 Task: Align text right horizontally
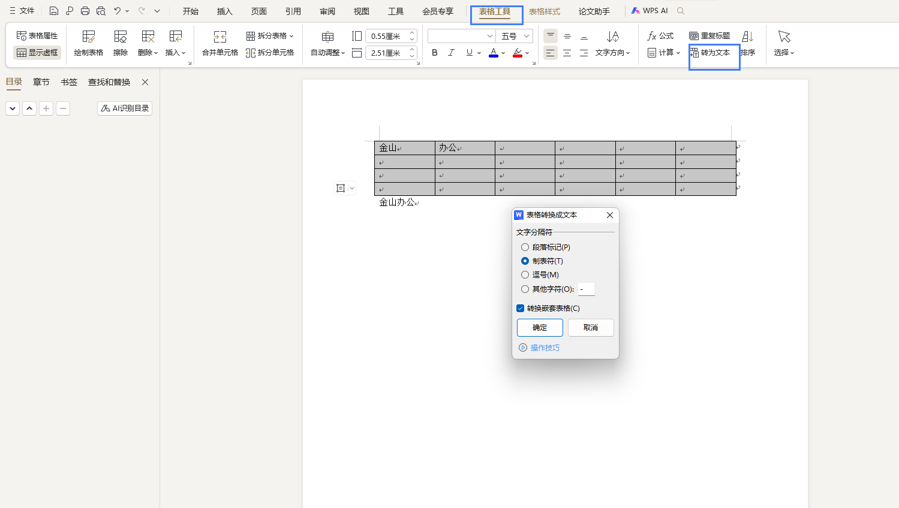point(584,53)
